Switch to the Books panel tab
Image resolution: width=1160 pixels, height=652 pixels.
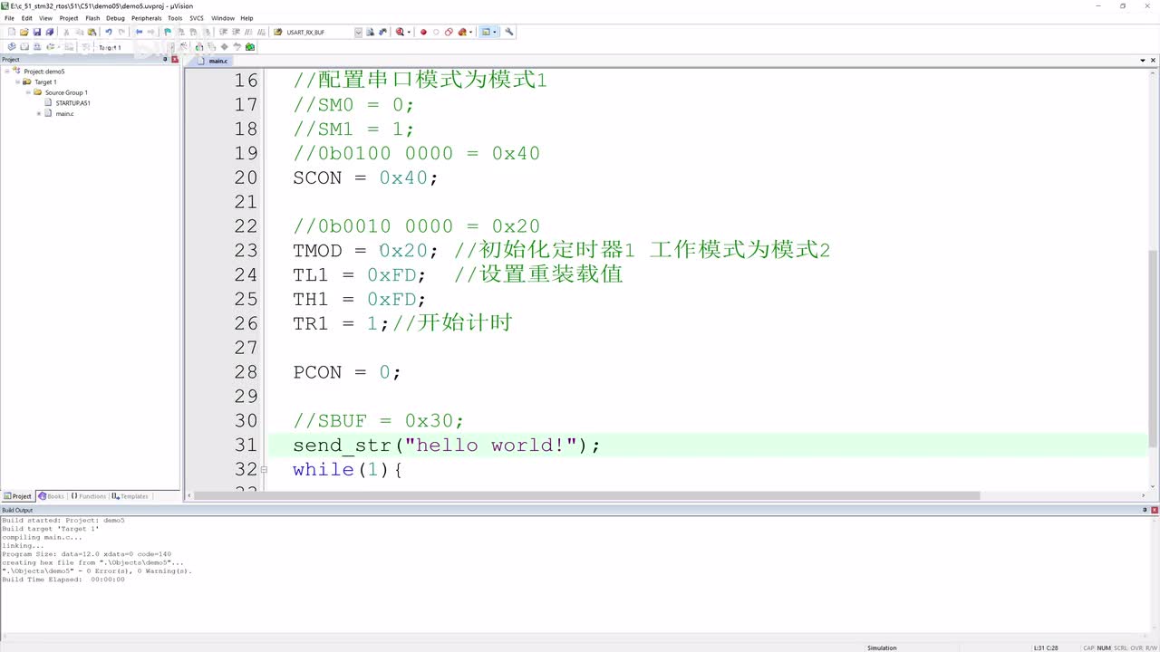tap(52, 496)
